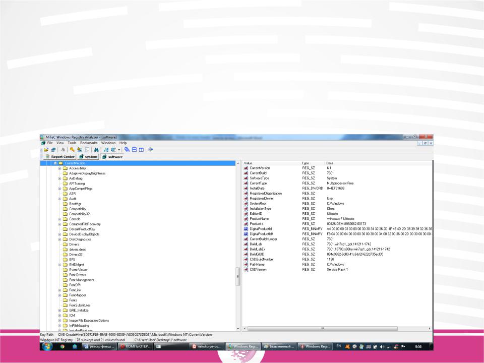Select the Event Viewer tree item
This screenshot has height=363, width=484.
click(x=79, y=270)
